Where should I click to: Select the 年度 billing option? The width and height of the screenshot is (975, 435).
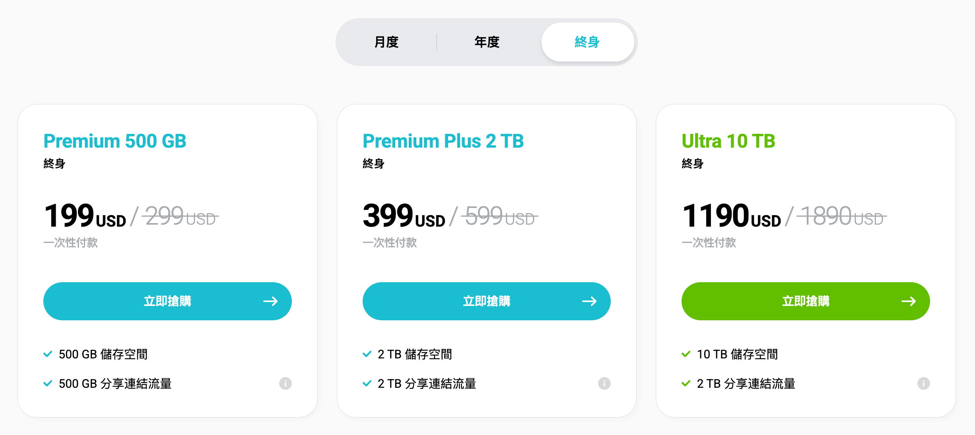(486, 42)
